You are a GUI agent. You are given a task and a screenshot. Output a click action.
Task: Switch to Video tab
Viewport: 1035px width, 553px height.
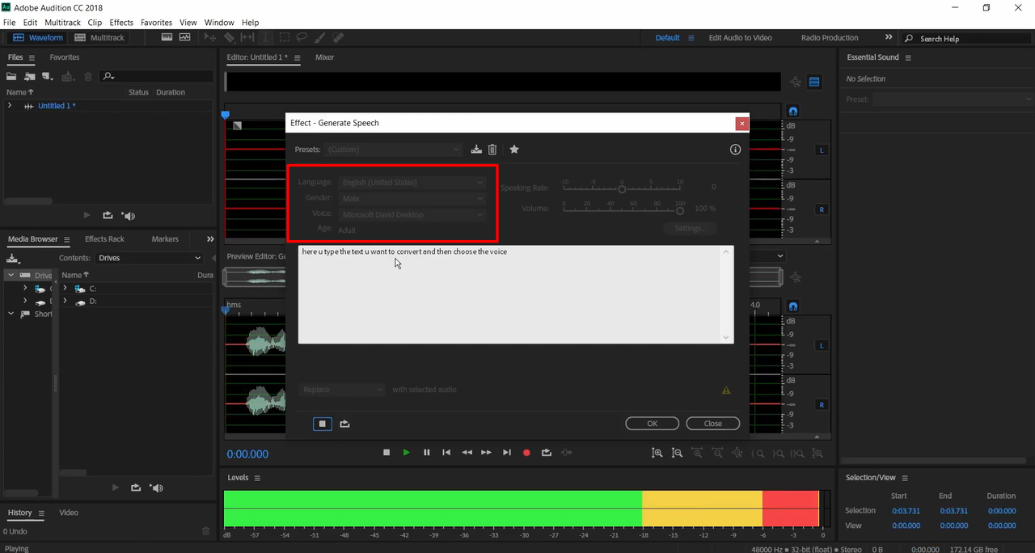click(x=69, y=513)
